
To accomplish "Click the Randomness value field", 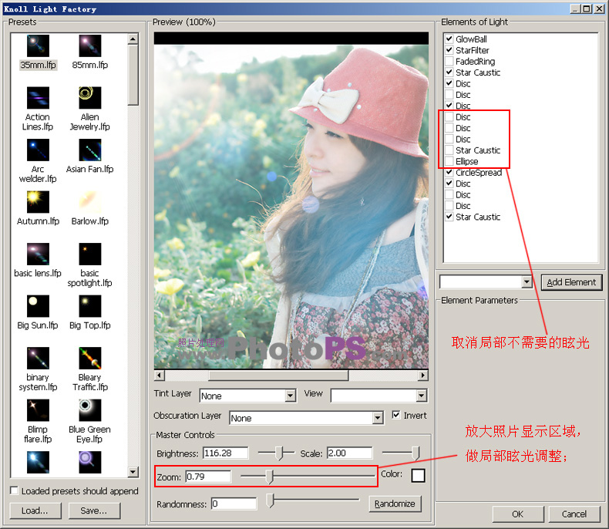I will coord(234,504).
